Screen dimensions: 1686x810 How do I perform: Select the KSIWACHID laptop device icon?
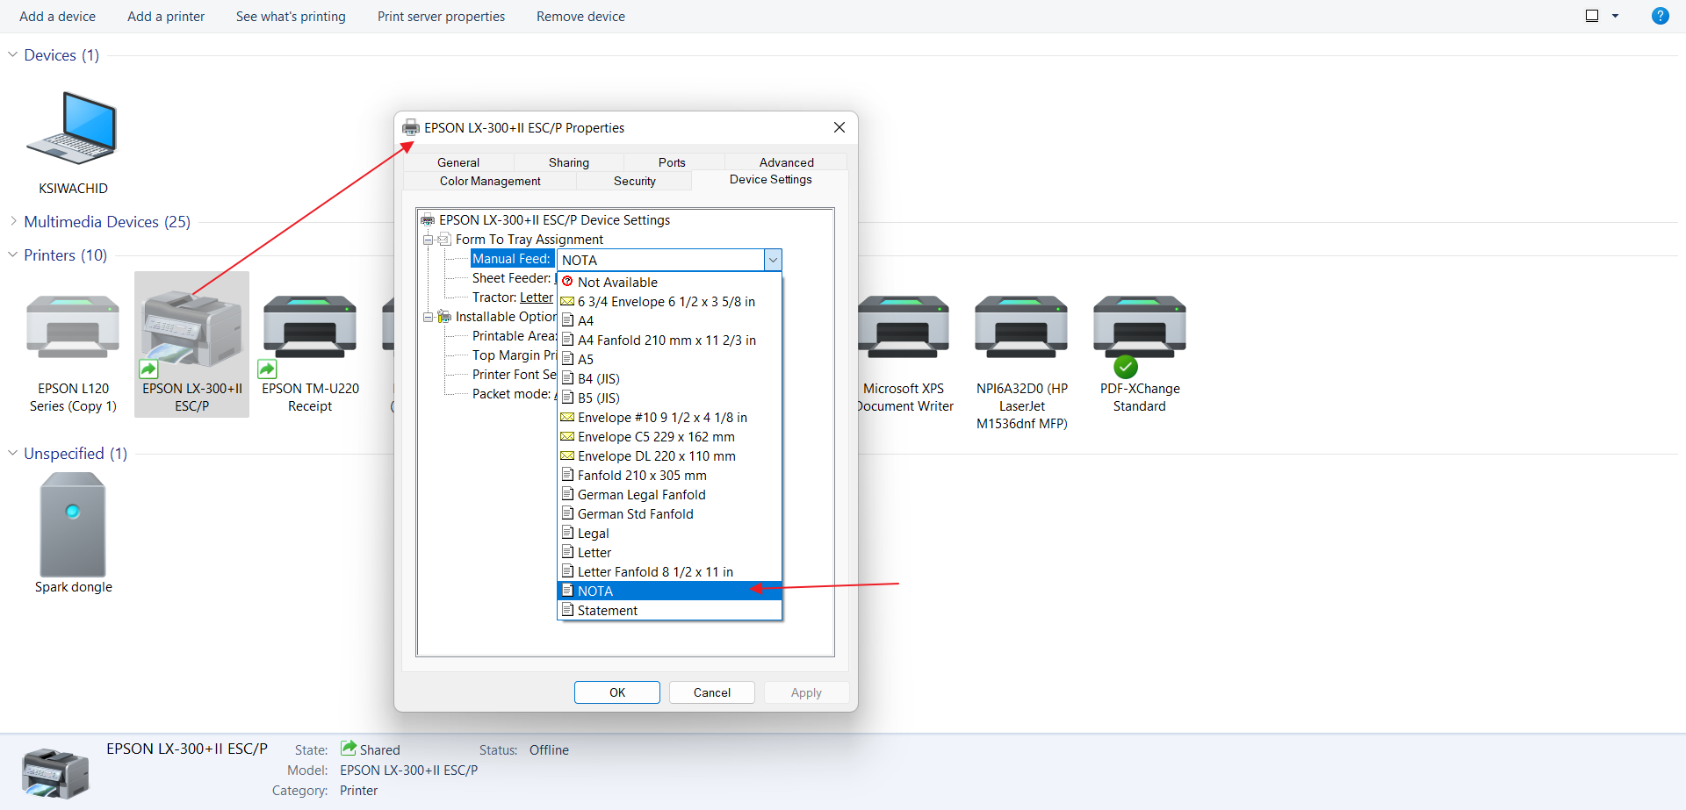point(73,130)
